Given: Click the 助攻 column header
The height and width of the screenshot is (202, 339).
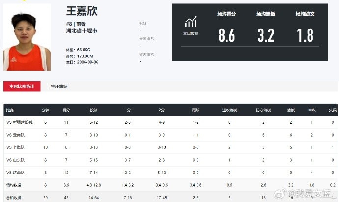Looking at the screenshot, I should 311,110.
